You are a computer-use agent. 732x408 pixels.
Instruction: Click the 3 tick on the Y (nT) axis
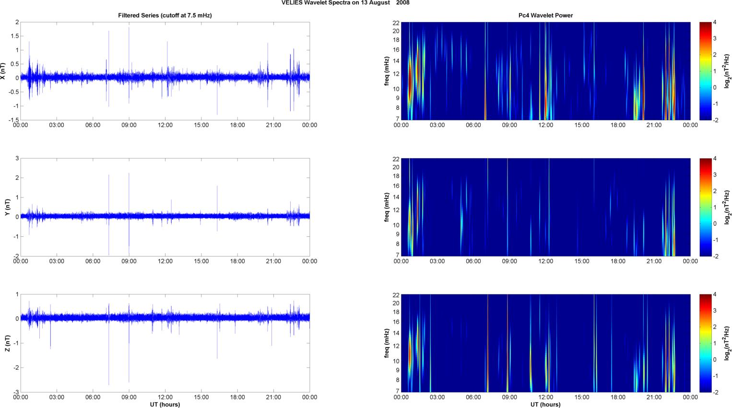(x=17, y=158)
